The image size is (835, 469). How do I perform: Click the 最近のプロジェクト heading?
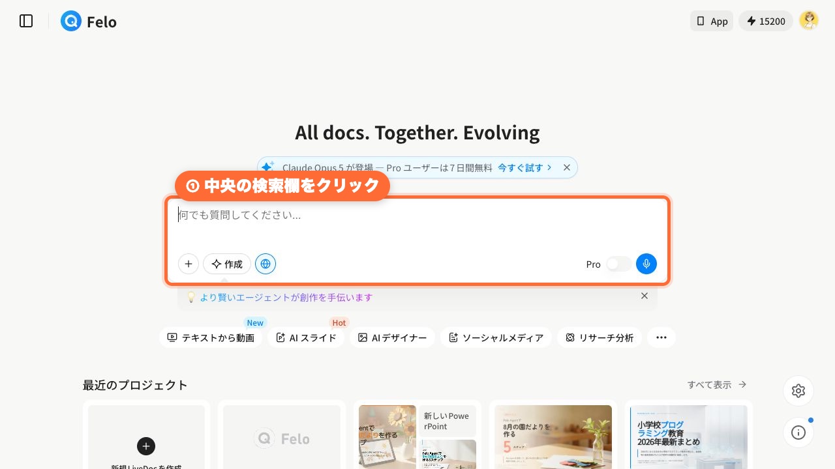135,385
